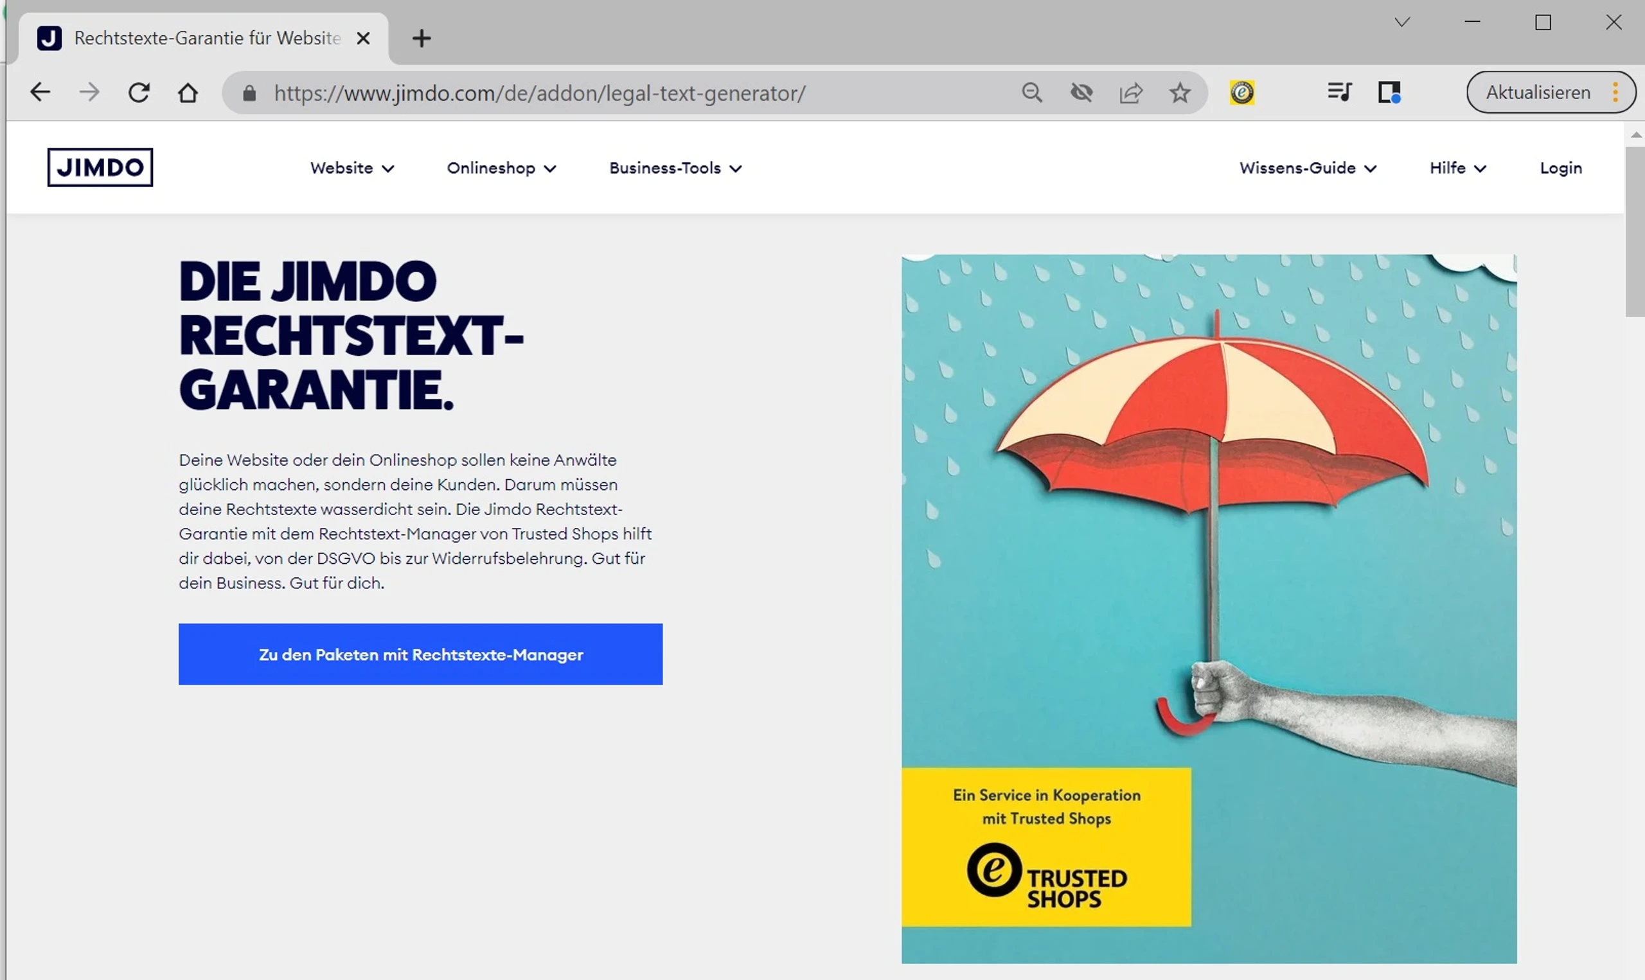Expand the Onlineshop navigation dropdown
Viewport: 1645px width, 980px height.
coord(501,168)
